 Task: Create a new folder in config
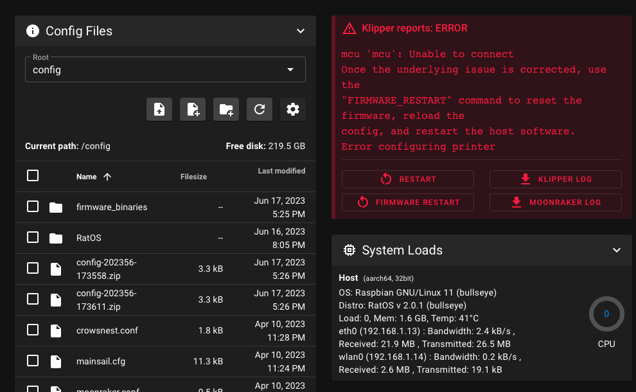pyautogui.click(x=225, y=109)
